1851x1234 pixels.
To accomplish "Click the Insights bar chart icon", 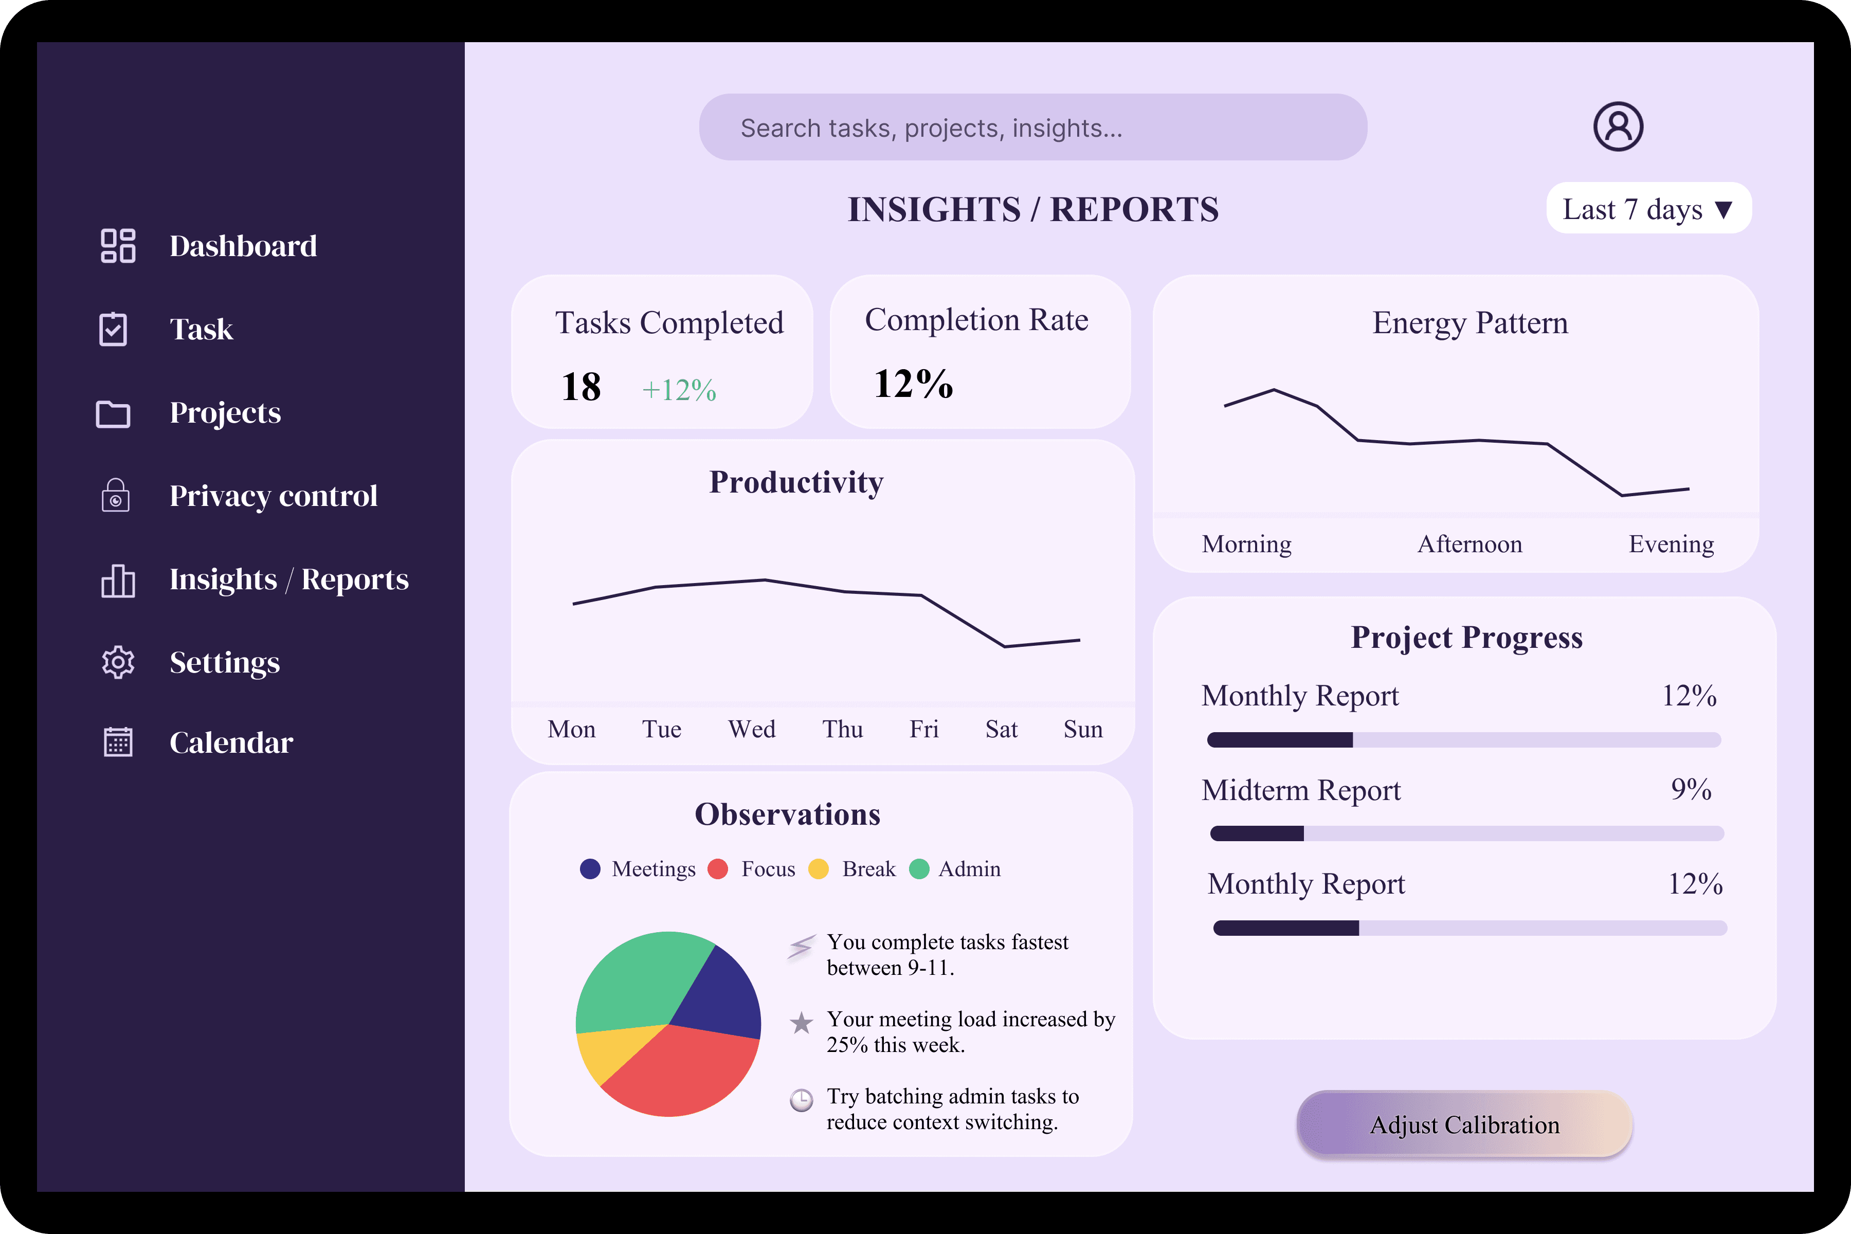I will [x=118, y=581].
